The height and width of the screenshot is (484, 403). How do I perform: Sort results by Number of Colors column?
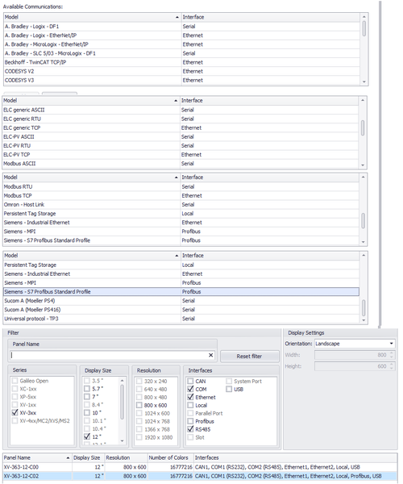click(x=171, y=457)
